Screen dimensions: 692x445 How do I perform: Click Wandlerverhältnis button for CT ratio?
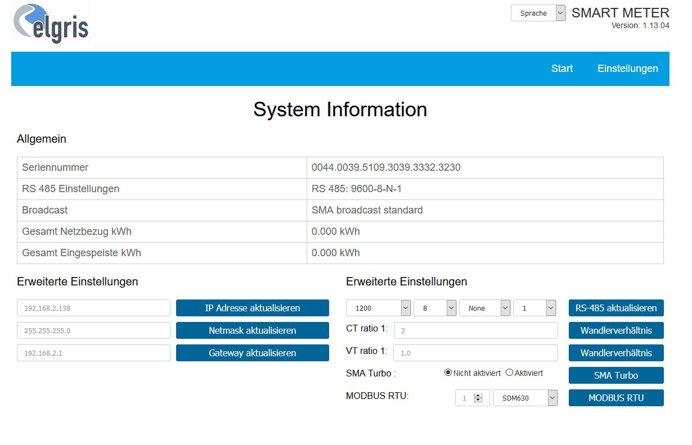coord(616,330)
